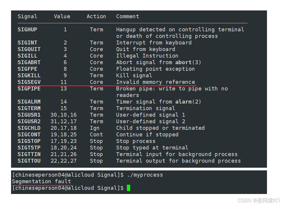This screenshot has width=281, height=205.
Task: Click the ./myprocess command text
Action: (x=145, y=175)
